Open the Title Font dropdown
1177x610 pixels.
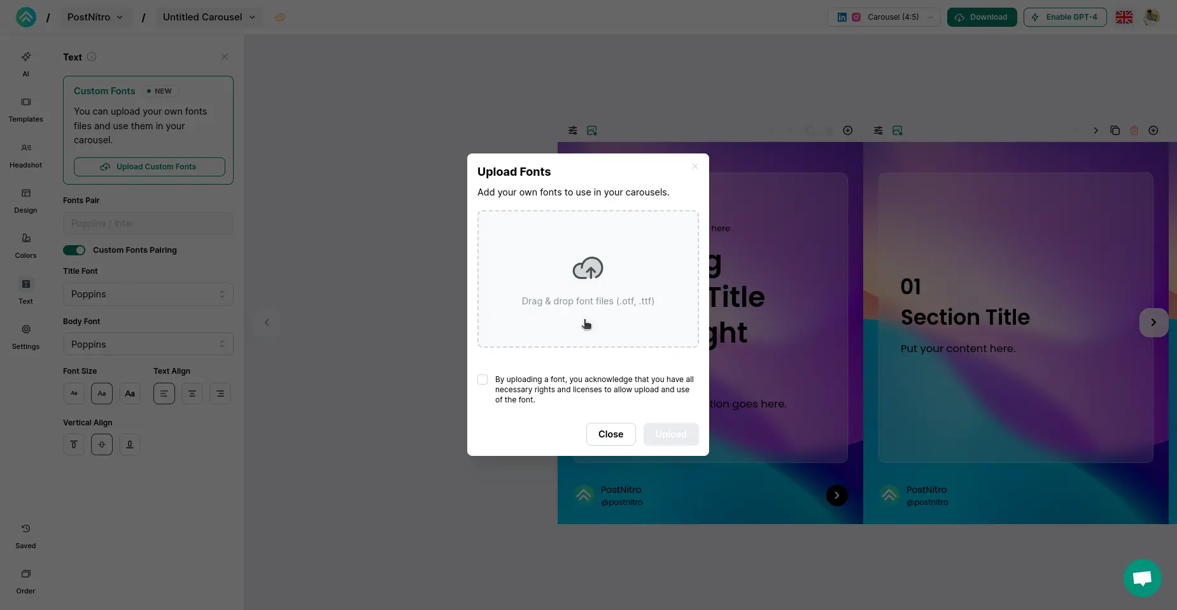tap(148, 294)
